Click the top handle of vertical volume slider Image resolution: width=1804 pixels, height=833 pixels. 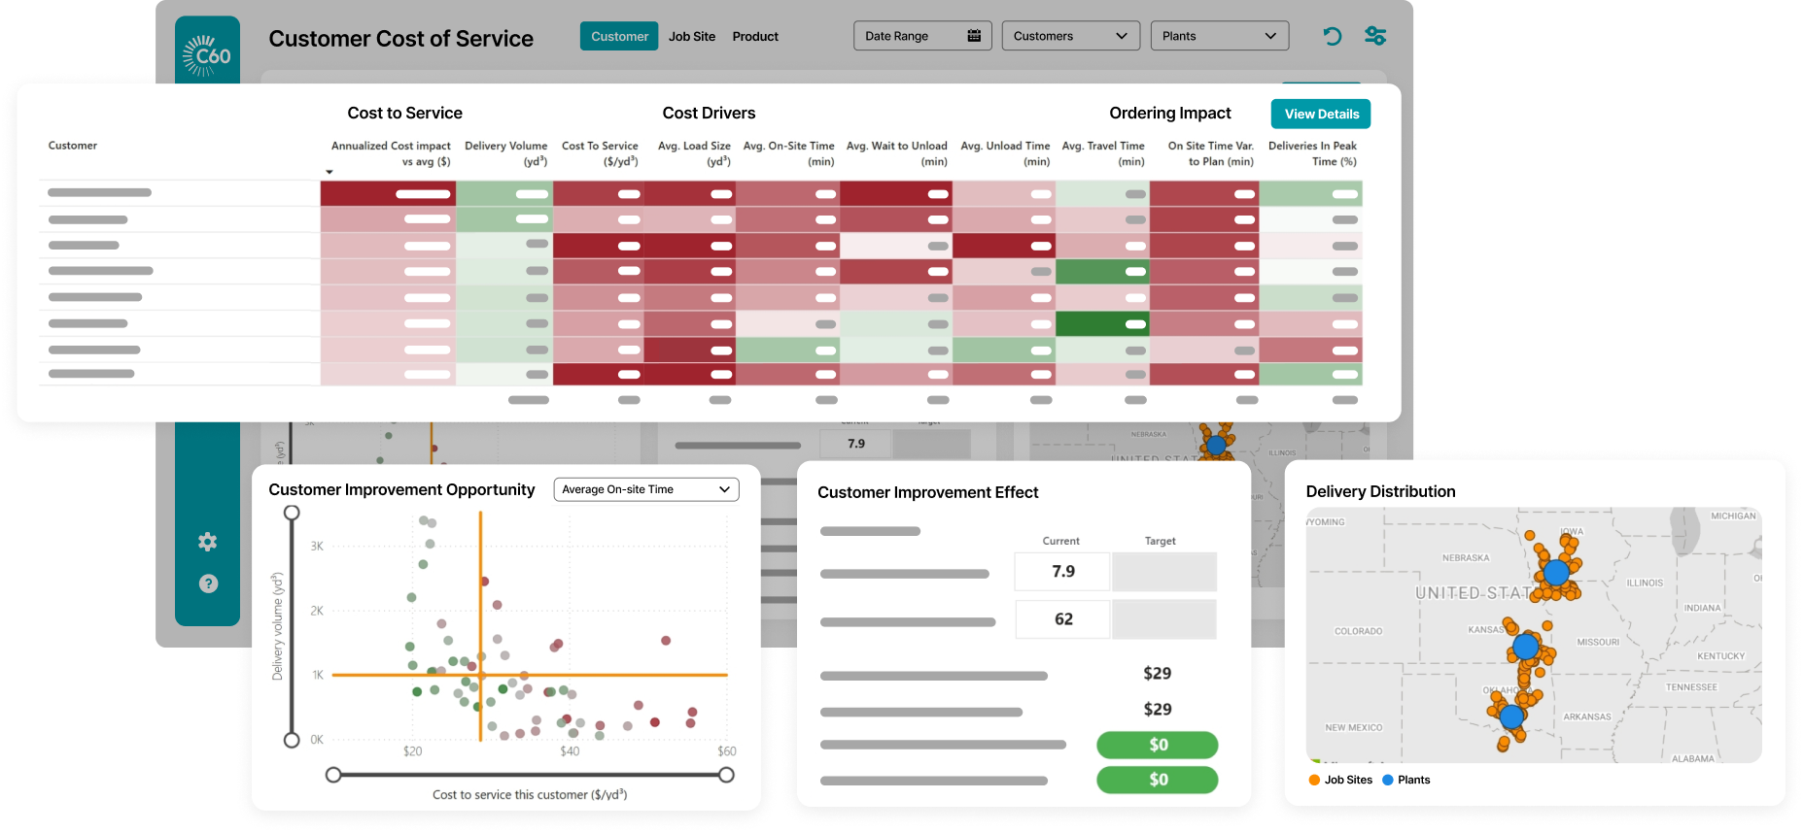click(x=292, y=513)
